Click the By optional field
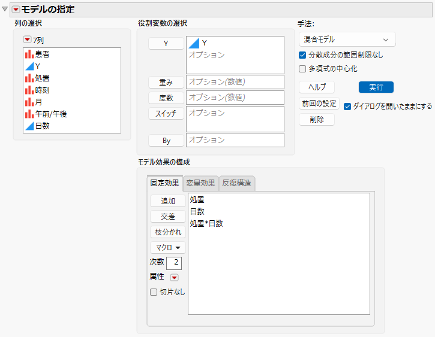The height and width of the screenshot is (337, 435). tap(235, 140)
